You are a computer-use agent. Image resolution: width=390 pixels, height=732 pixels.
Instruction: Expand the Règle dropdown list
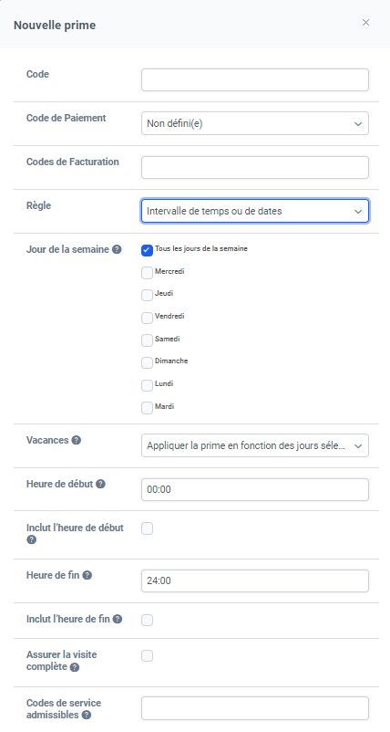tap(255, 211)
